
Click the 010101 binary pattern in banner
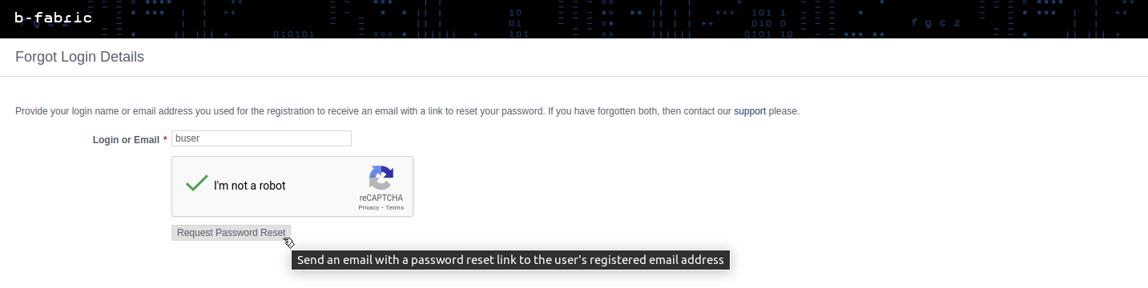point(293,34)
